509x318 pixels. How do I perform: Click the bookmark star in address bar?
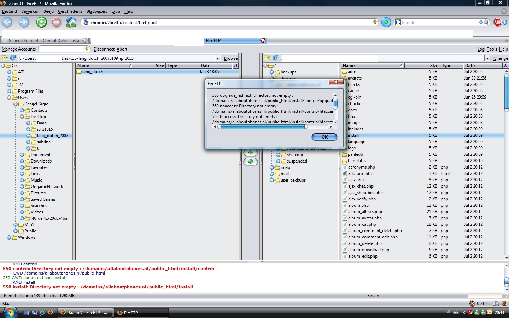[x=375, y=22]
